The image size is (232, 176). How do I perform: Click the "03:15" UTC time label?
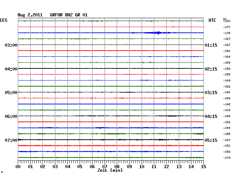point(211,93)
